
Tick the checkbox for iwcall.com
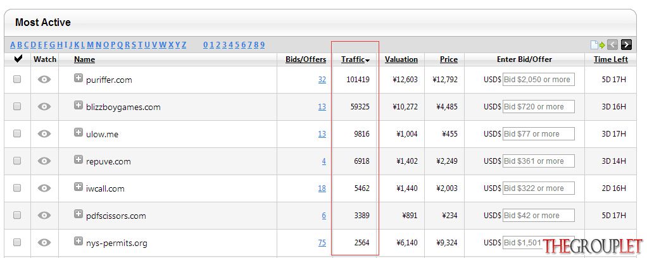tap(17, 188)
